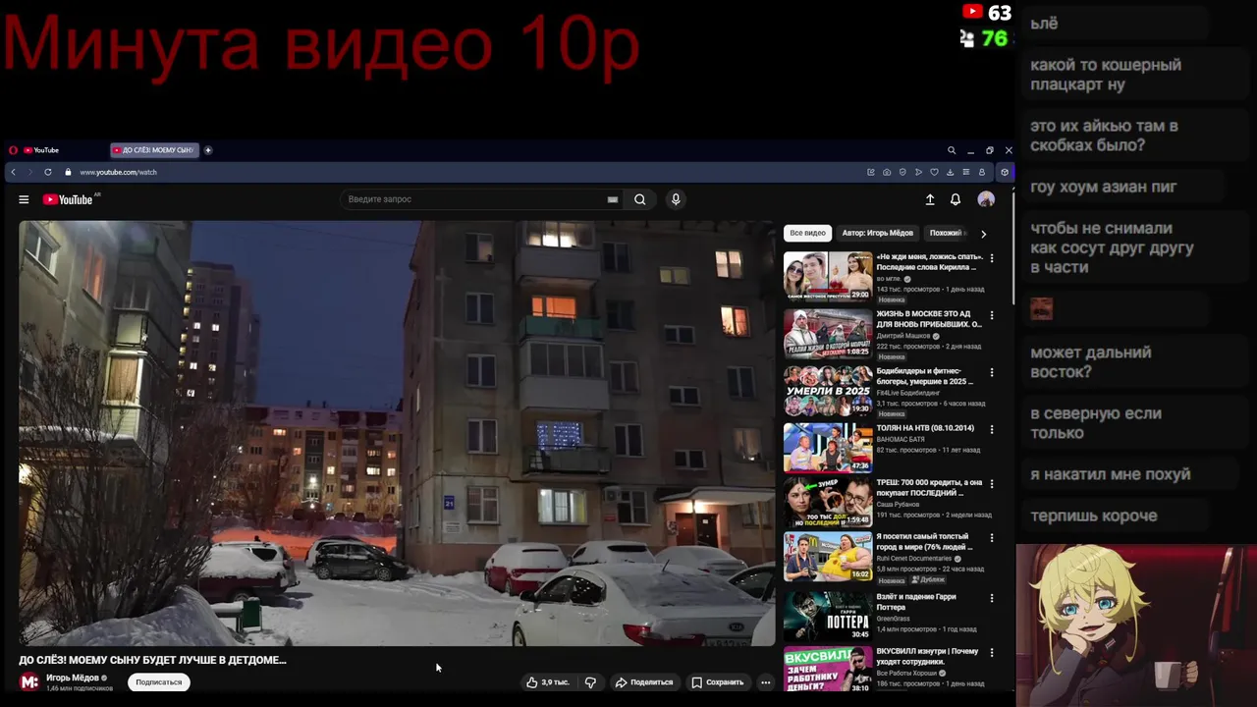
Task: Open the 1:59:48 ТРЕШ thumbnail
Action: pyautogui.click(x=828, y=502)
